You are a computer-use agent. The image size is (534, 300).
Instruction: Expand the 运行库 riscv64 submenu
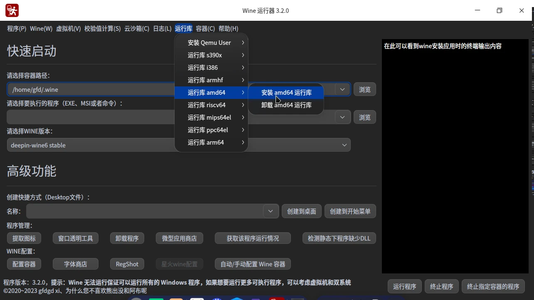[x=211, y=105]
